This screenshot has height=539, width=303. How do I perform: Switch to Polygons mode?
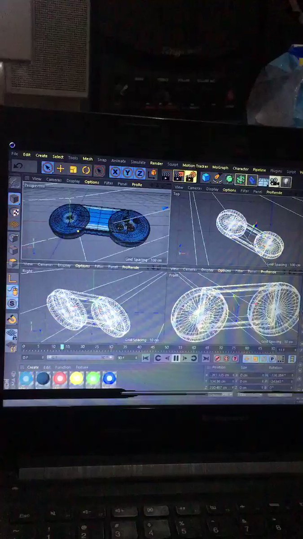pyautogui.click(x=13, y=264)
